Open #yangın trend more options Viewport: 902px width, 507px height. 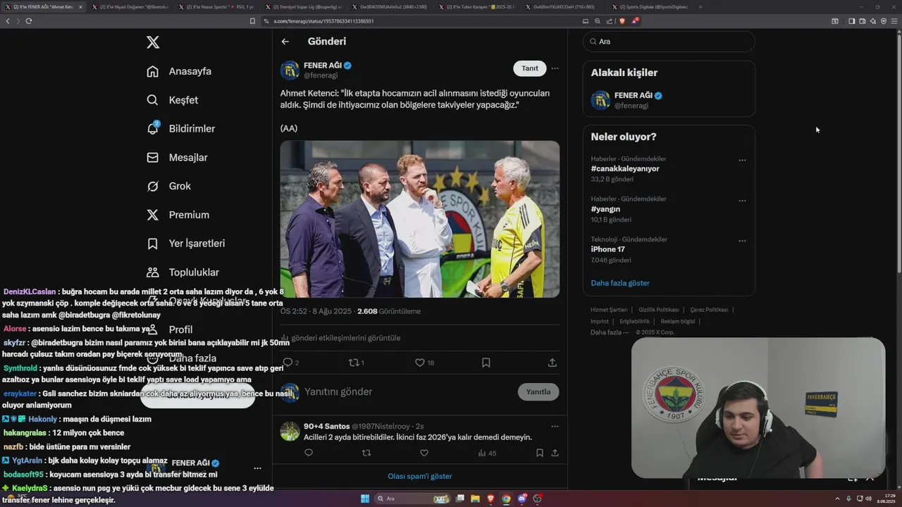pyautogui.click(x=742, y=201)
